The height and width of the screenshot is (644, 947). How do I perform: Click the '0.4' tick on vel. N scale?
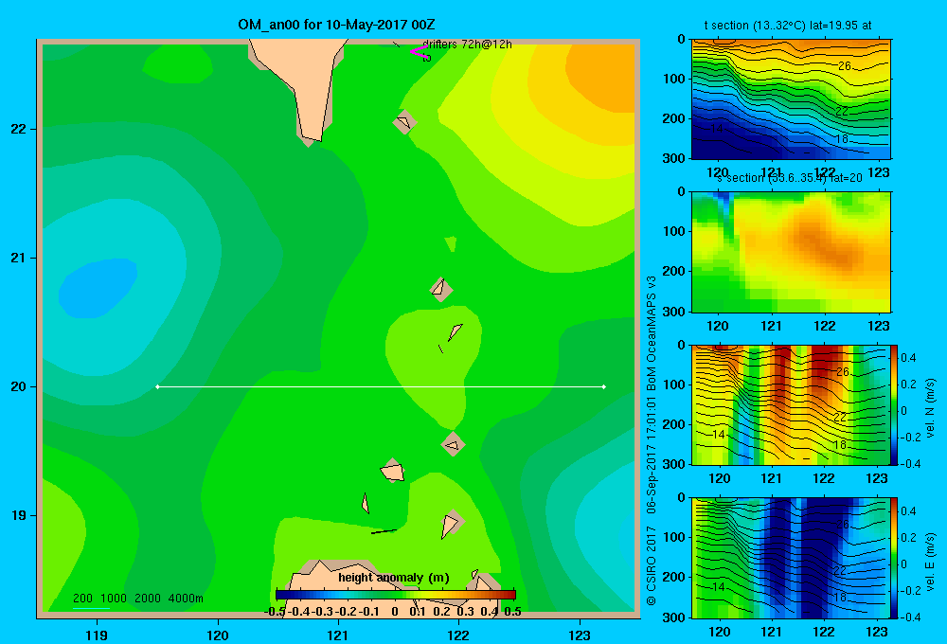click(908, 358)
